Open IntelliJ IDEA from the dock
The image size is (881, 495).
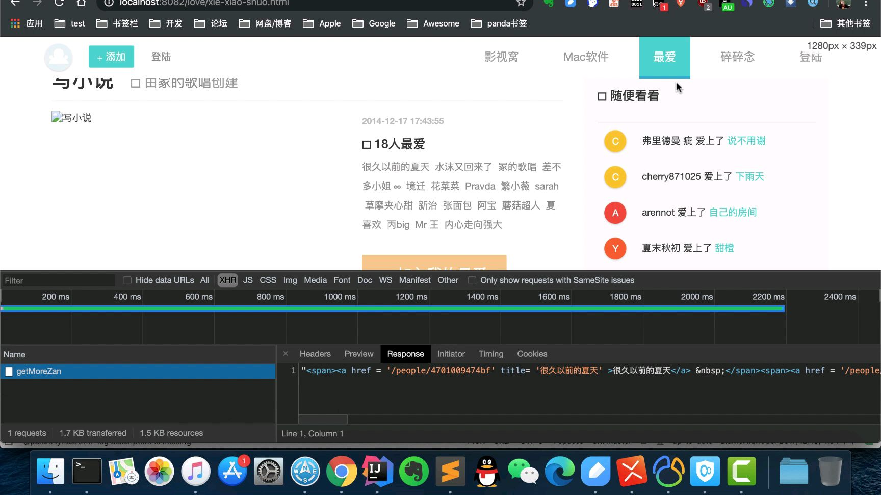pos(377,471)
